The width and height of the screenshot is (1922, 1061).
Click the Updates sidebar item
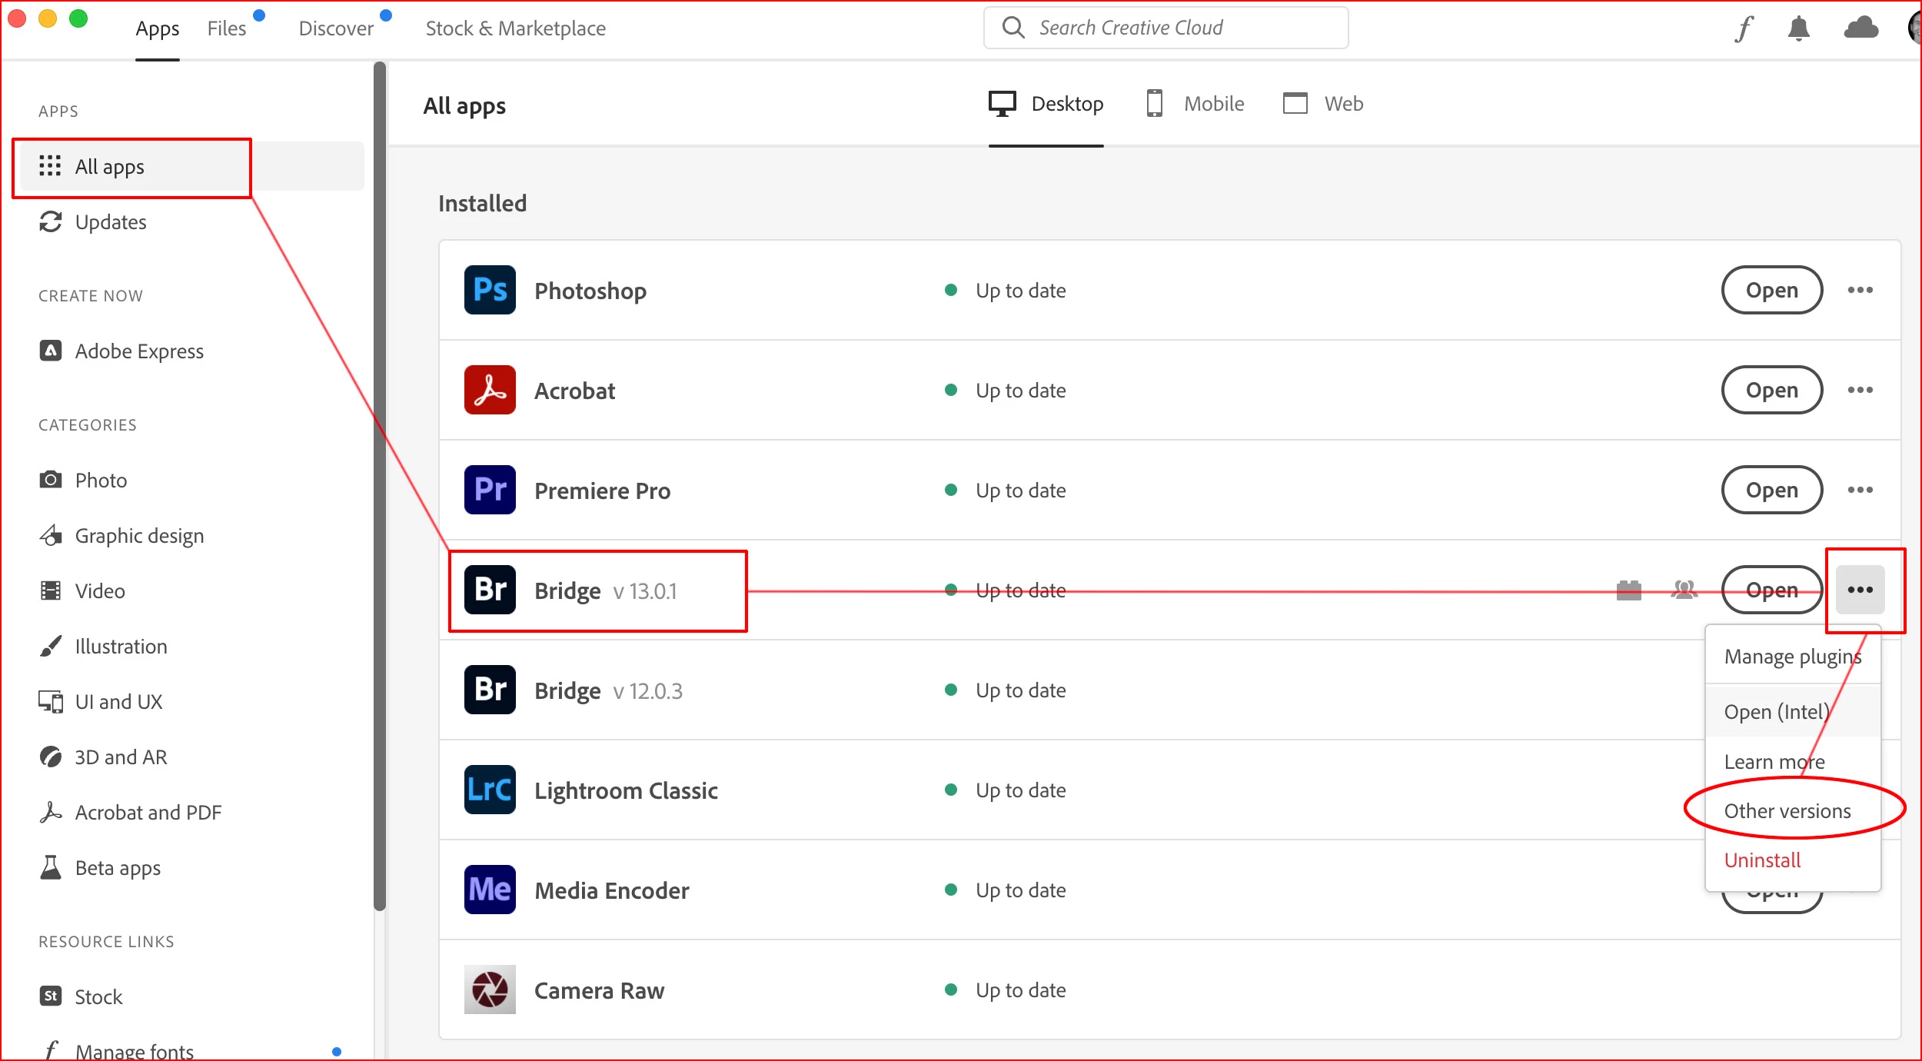click(x=110, y=222)
